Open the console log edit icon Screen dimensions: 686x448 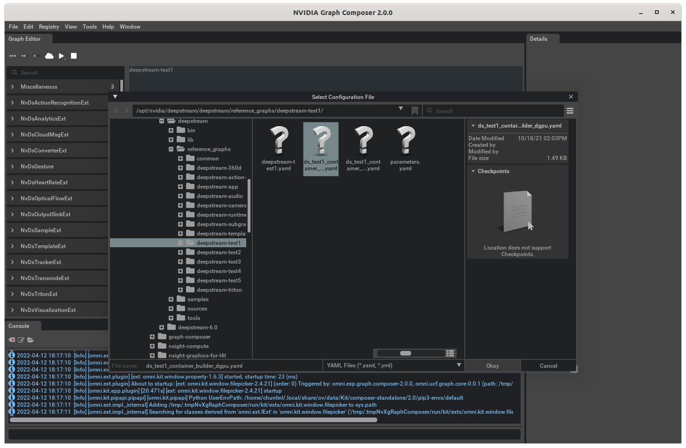coord(21,340)
